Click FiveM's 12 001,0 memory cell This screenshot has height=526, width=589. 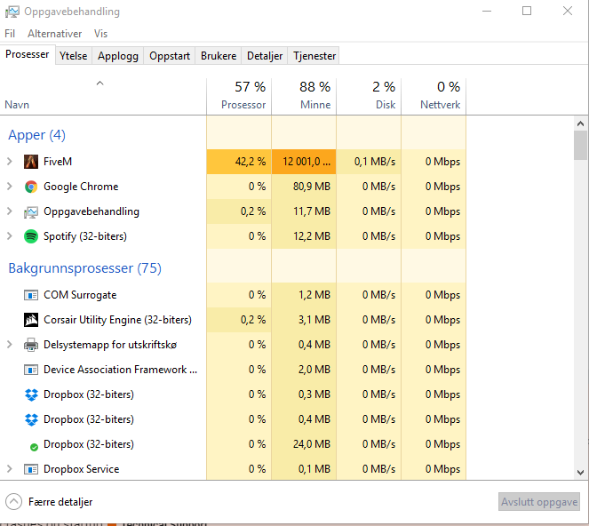(x=304, y=162)
